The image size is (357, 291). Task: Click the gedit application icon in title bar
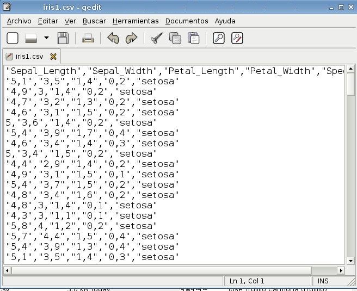[x=7, y=7]
